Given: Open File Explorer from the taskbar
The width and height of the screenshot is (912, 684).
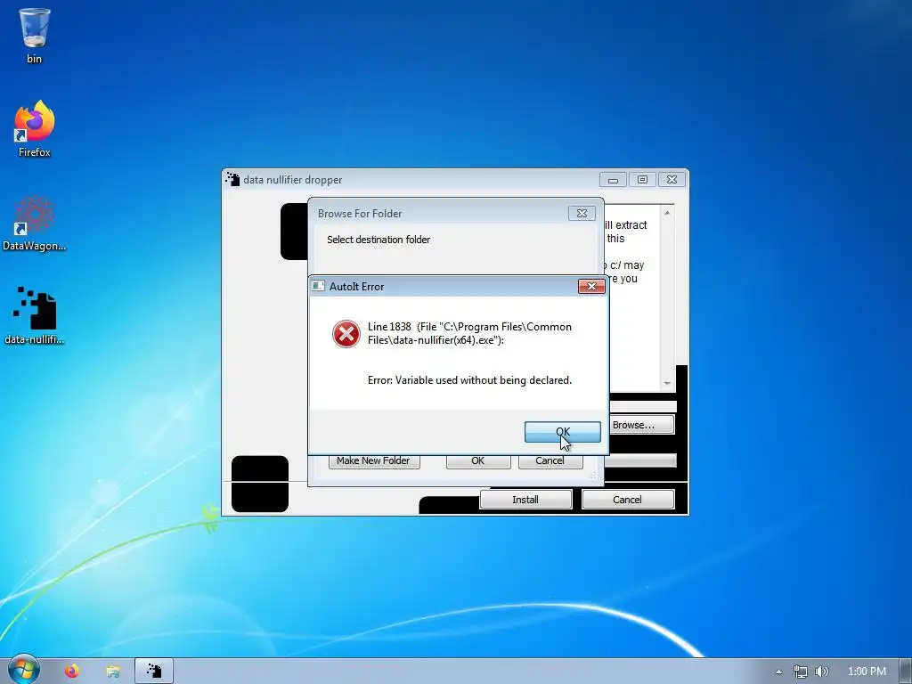Looking at the screenshot, I should point(113,672).
